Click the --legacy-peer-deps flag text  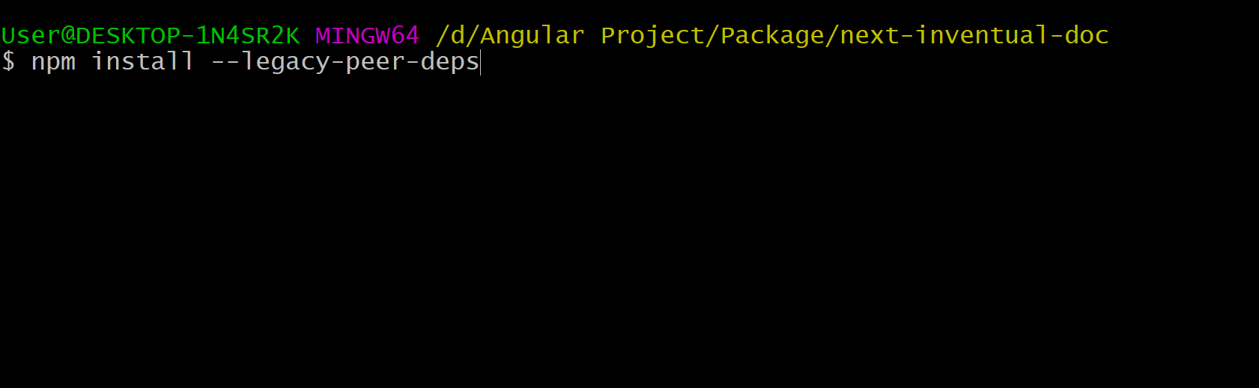coord(345,62)
